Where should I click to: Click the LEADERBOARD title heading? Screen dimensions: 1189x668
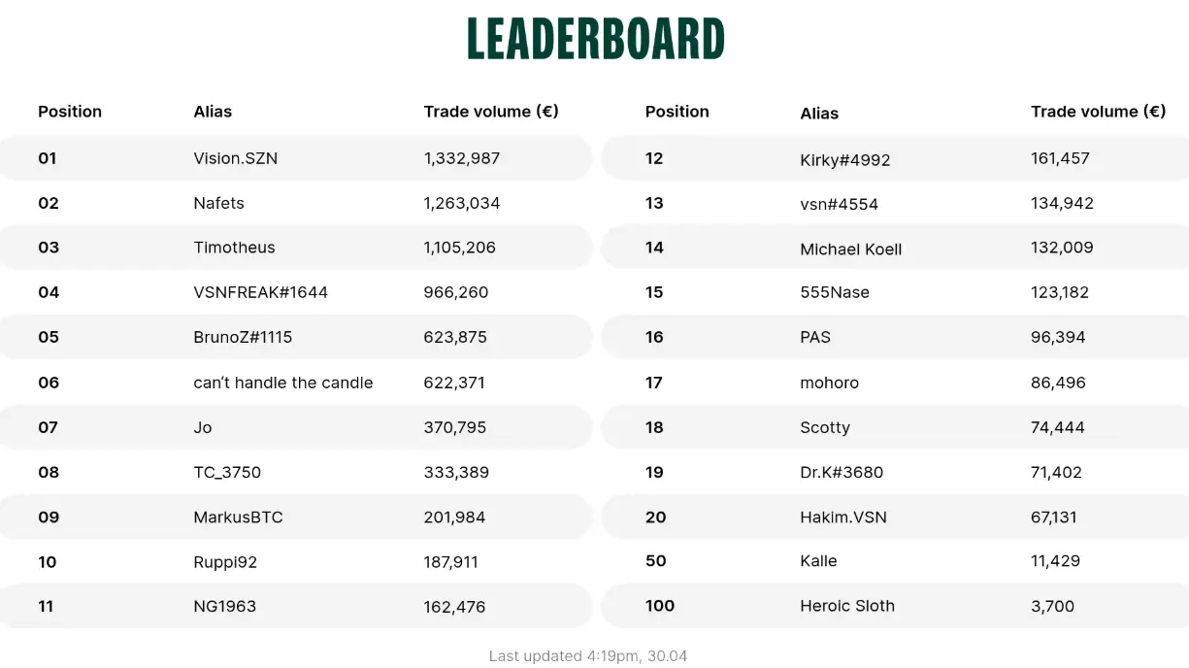[x=596, y=40]
